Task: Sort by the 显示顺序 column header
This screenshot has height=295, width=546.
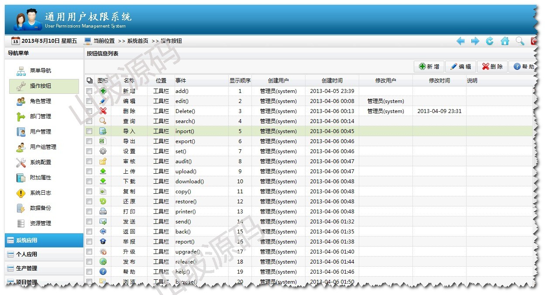Action: tap(240, 81)
